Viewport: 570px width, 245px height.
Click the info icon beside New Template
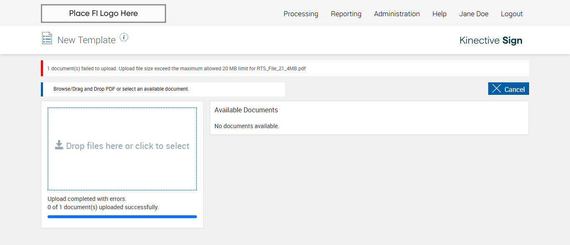point(124,37)
